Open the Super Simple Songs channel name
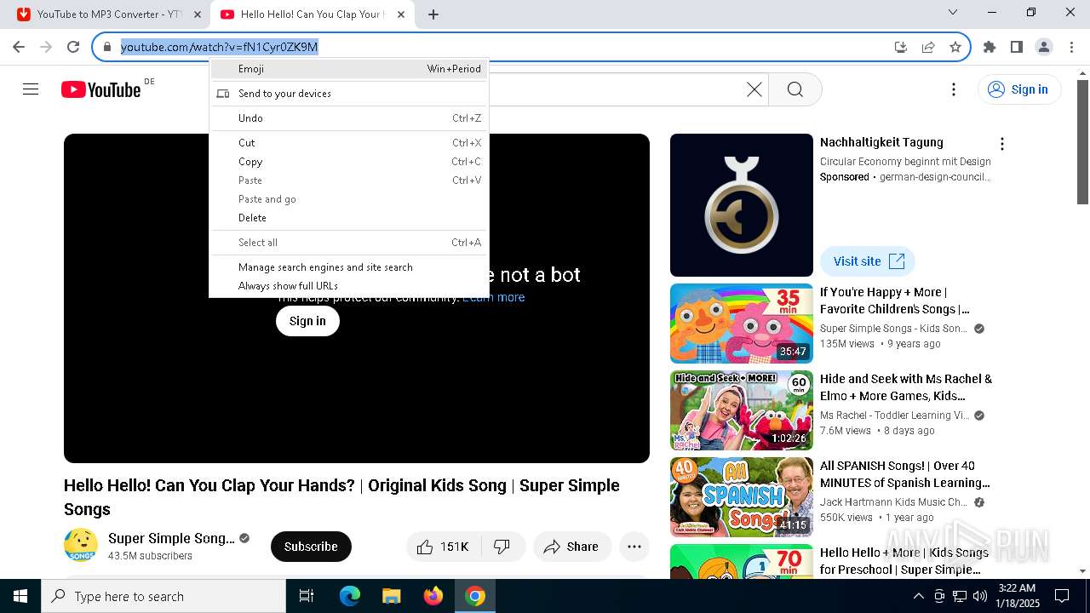1090x613 pixels. [x=171, y=538]
